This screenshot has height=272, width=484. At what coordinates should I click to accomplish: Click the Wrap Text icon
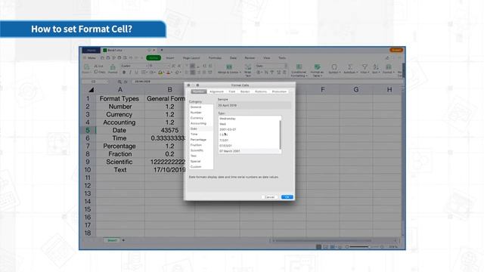(x=248, y=67)
